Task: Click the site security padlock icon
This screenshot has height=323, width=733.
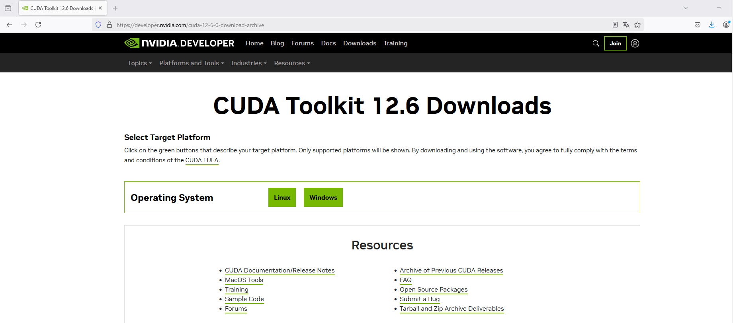Action: click(109, 25)
